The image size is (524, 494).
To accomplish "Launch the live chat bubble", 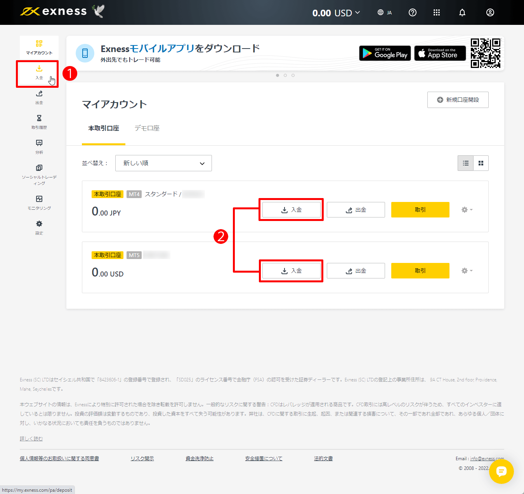I will tap(501, 471).
